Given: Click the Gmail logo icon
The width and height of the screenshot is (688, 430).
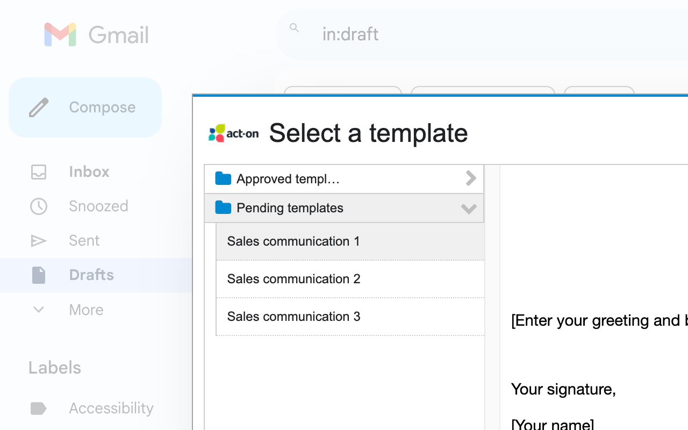Looking at the screenshot, I should point(60,35).
